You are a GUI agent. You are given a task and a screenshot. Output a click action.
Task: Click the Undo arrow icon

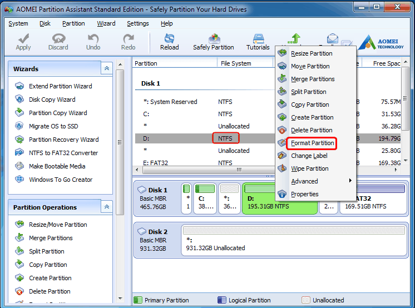coord(93,38)
